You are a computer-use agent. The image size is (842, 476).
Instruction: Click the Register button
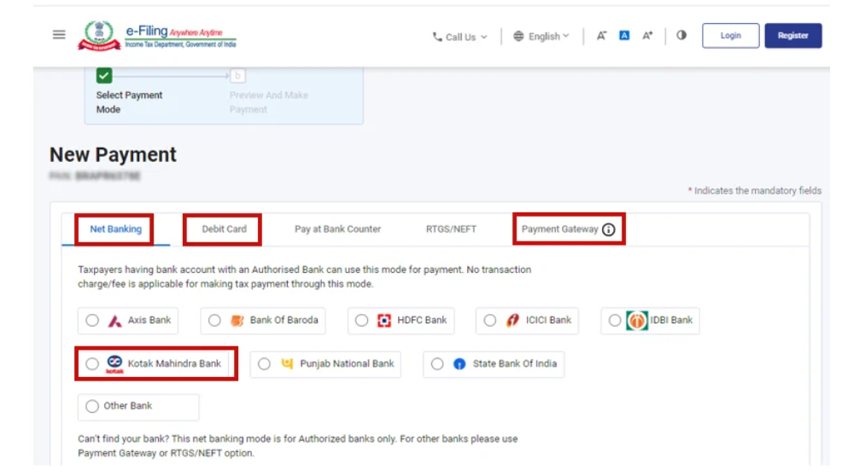tap(793, 36)
